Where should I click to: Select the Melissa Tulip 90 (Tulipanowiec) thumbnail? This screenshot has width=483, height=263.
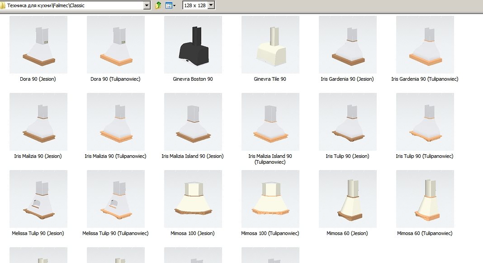tap(116, 199)
